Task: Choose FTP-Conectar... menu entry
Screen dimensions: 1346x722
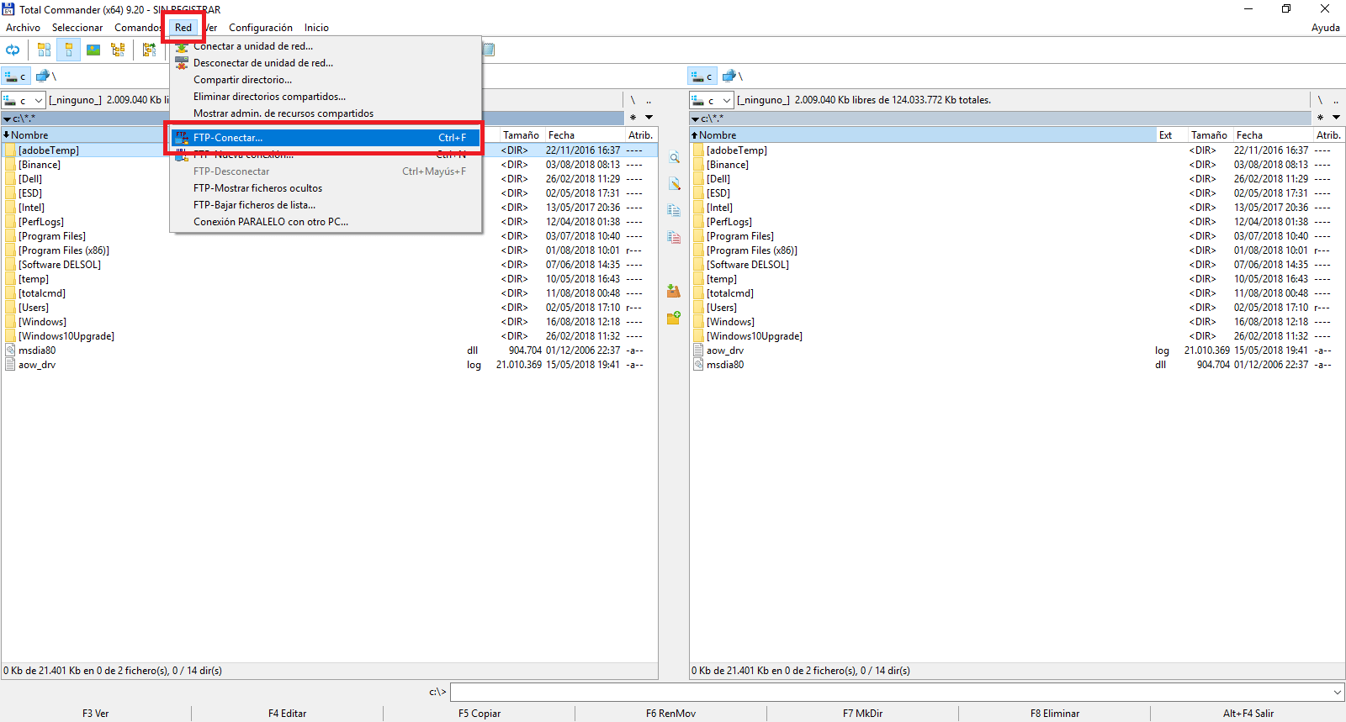Action: pos(326,138)
